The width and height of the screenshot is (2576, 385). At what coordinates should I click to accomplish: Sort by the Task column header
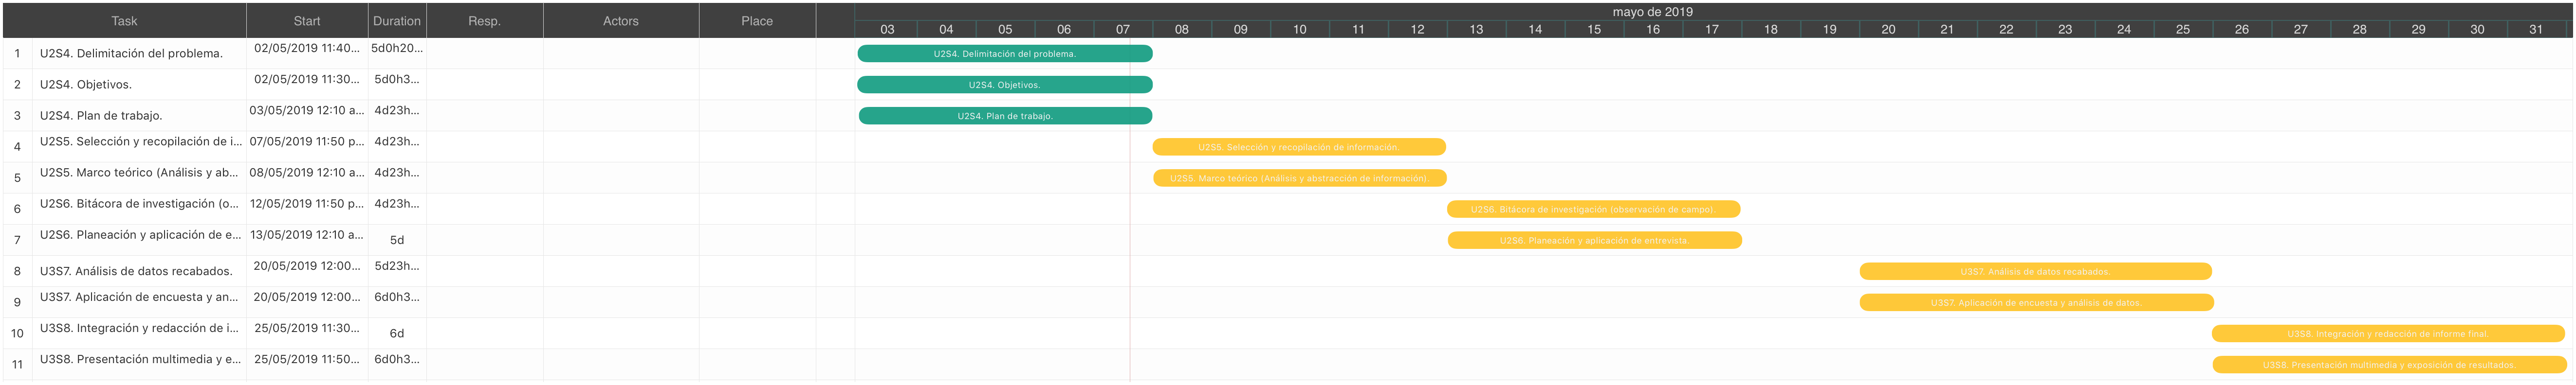point(124,21)
